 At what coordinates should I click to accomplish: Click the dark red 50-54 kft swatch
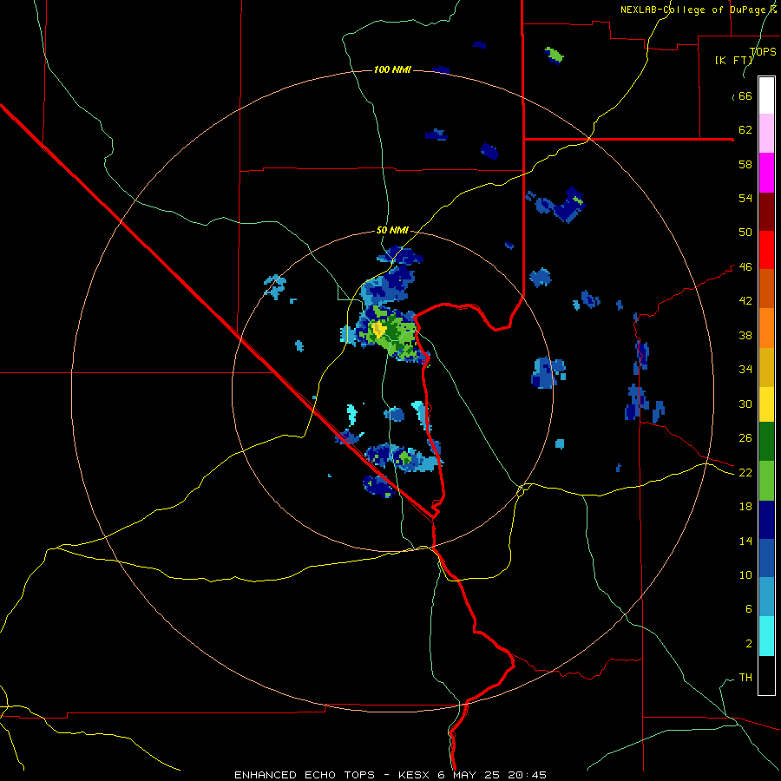(x=766, y=211)
